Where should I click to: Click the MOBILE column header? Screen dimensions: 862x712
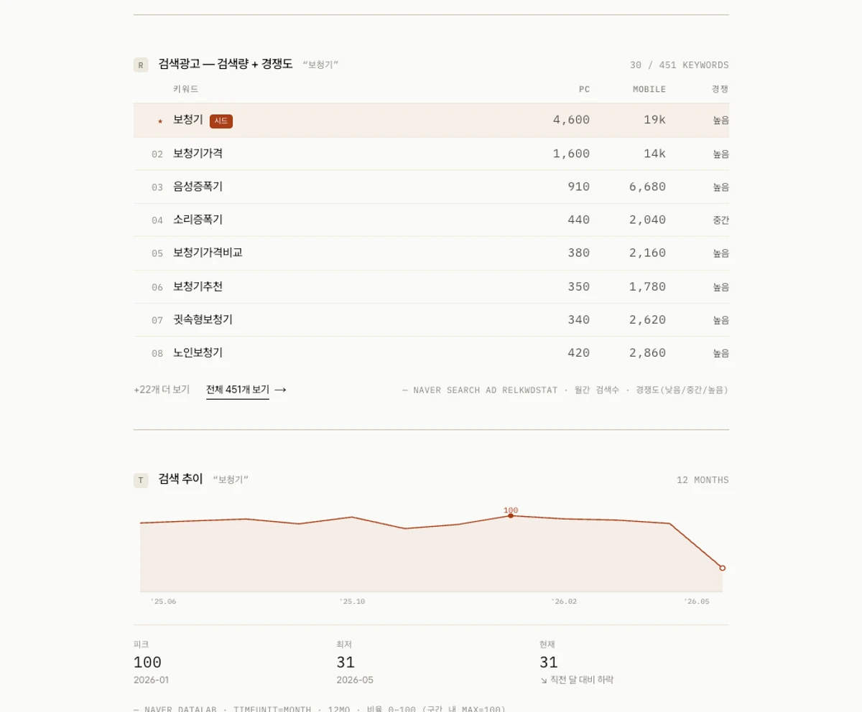coord(649,89)
